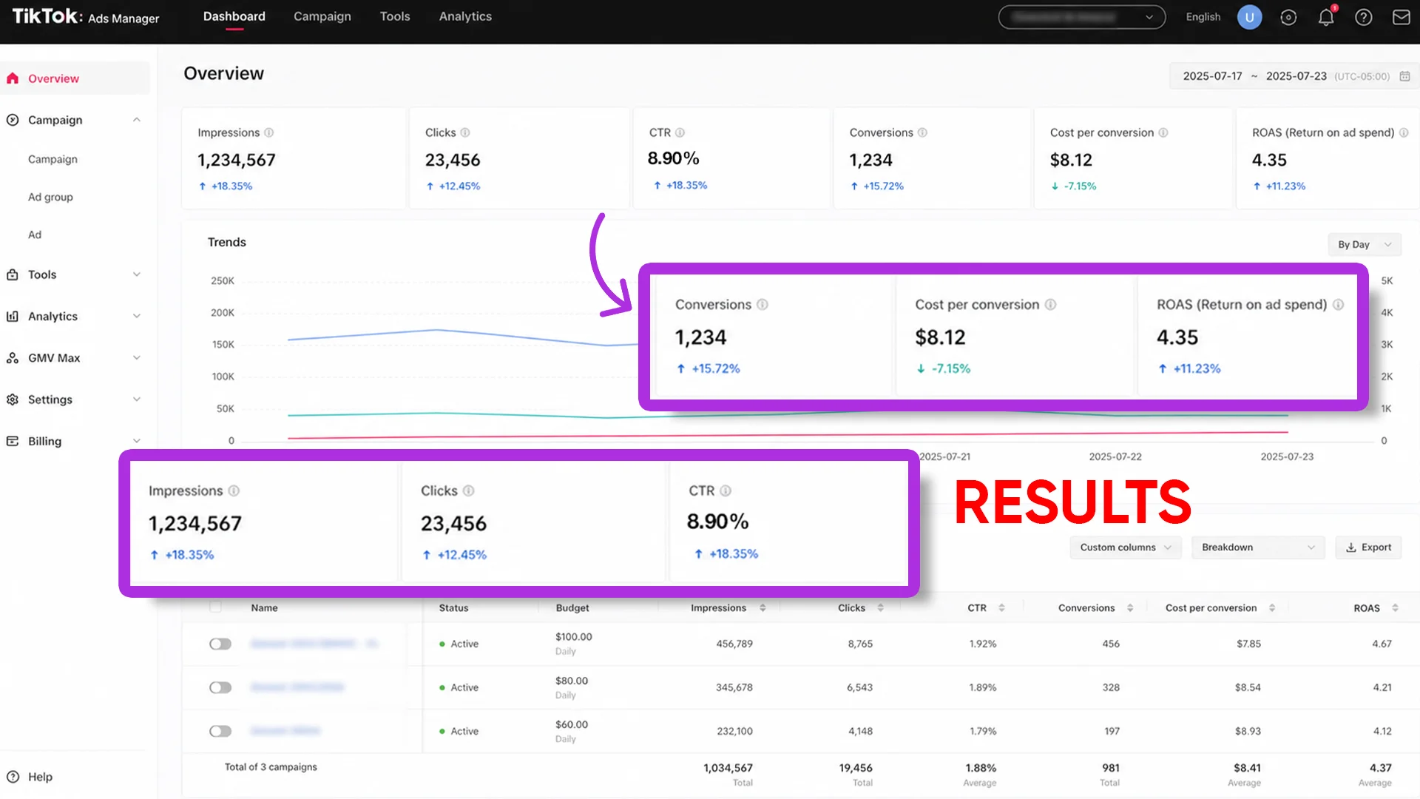This screenshot has width=1420, height=799.
Task: Check the select-all checkbox in table header
Action: (215, 607)
